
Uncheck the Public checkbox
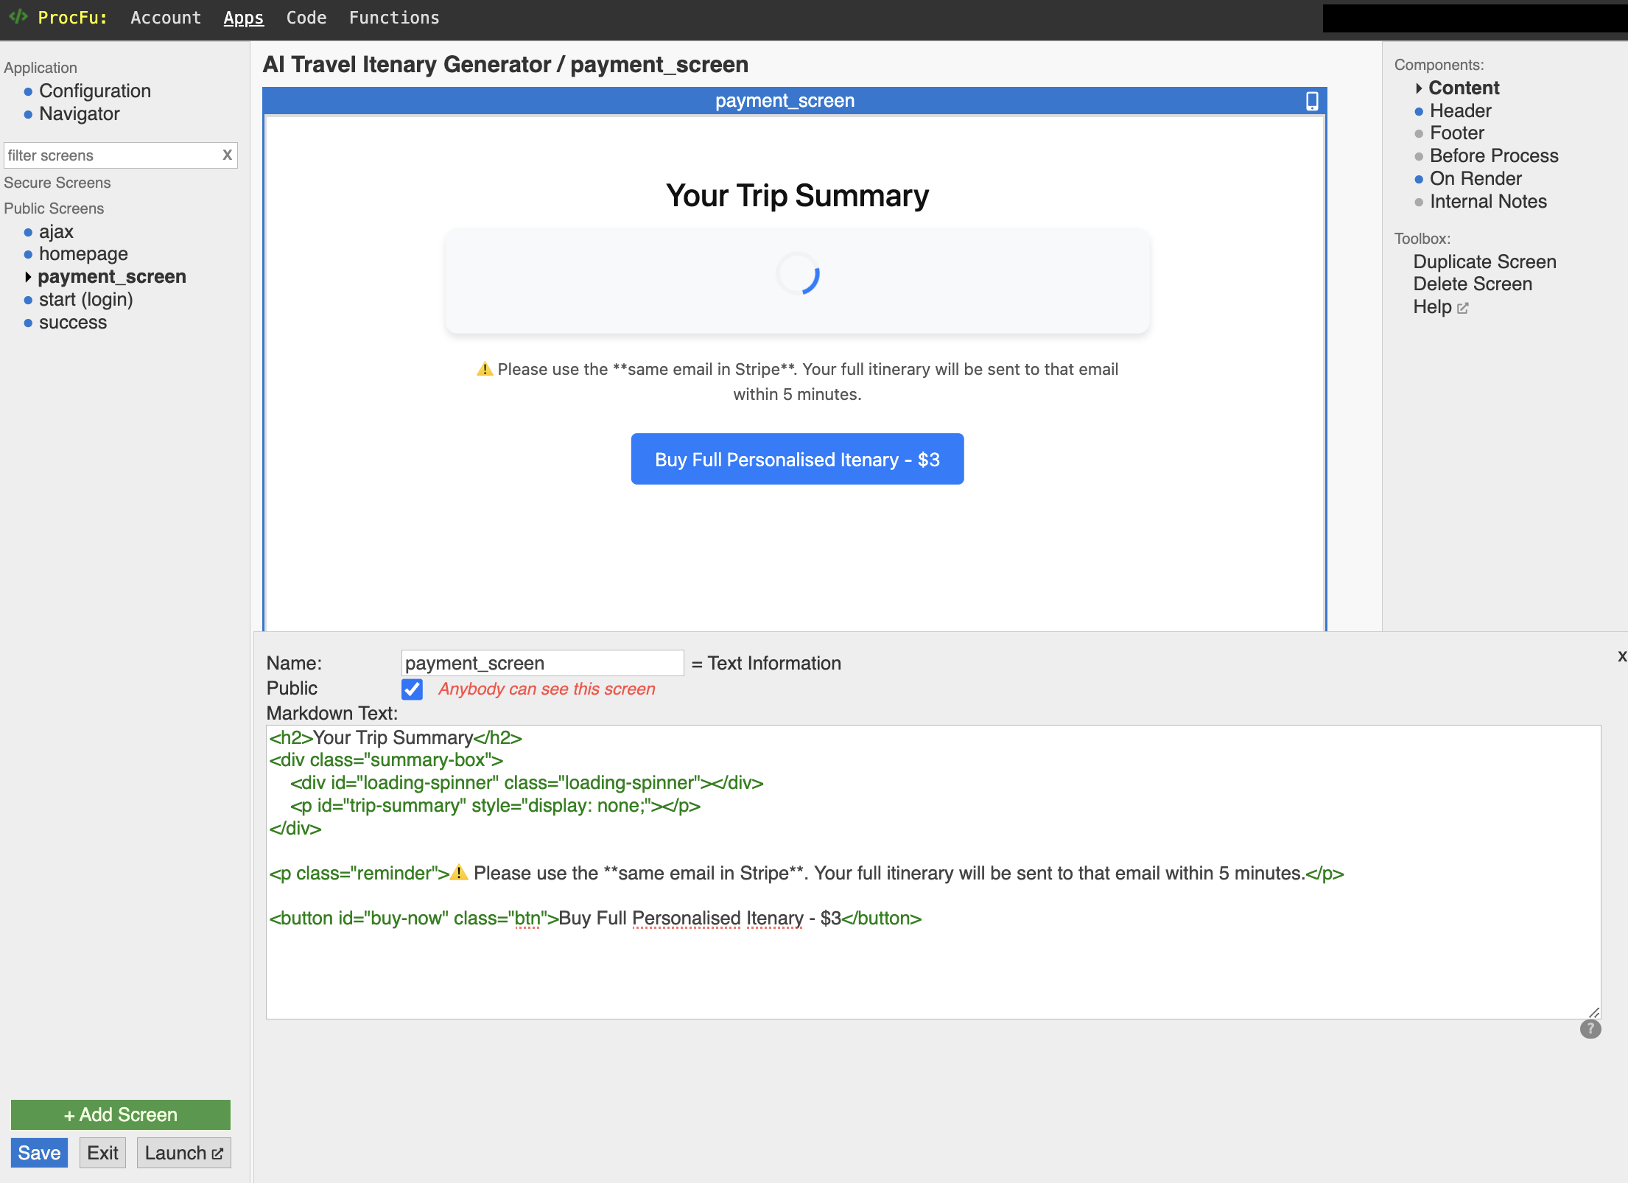tap(413, 689)
